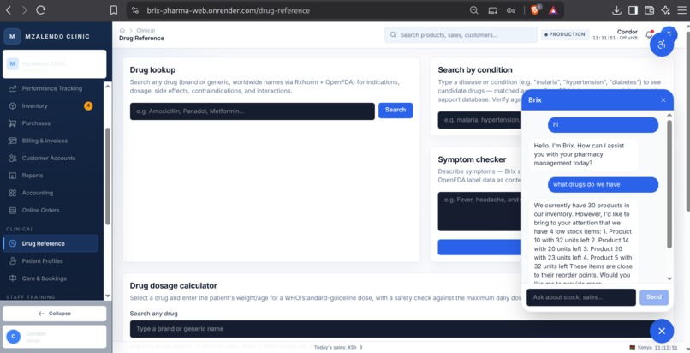Click the address bar URL
Screen dimensions: 690x353
[x=228, y=10]
